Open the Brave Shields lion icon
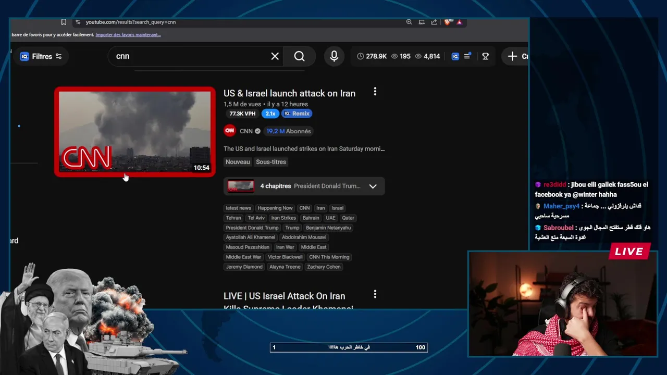 click(448, 22)
